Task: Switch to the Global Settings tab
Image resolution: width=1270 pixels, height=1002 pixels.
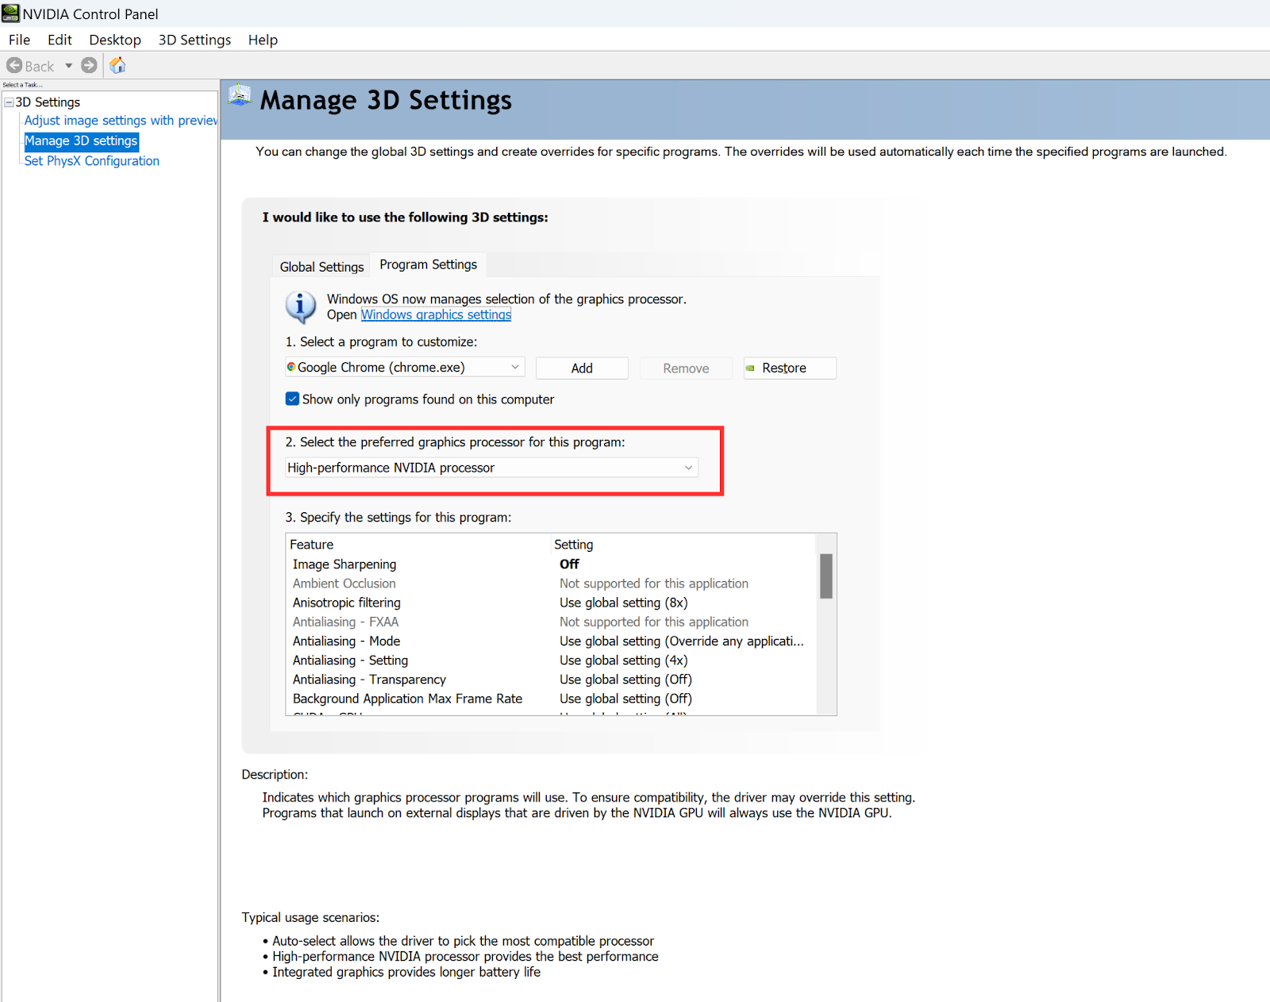Action: click(x=321, y=267)
